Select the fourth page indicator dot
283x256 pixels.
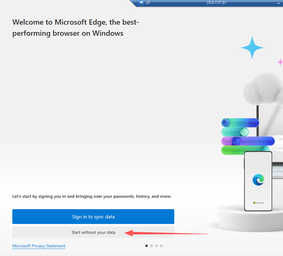pyautogui.click(x=161, y=246)
